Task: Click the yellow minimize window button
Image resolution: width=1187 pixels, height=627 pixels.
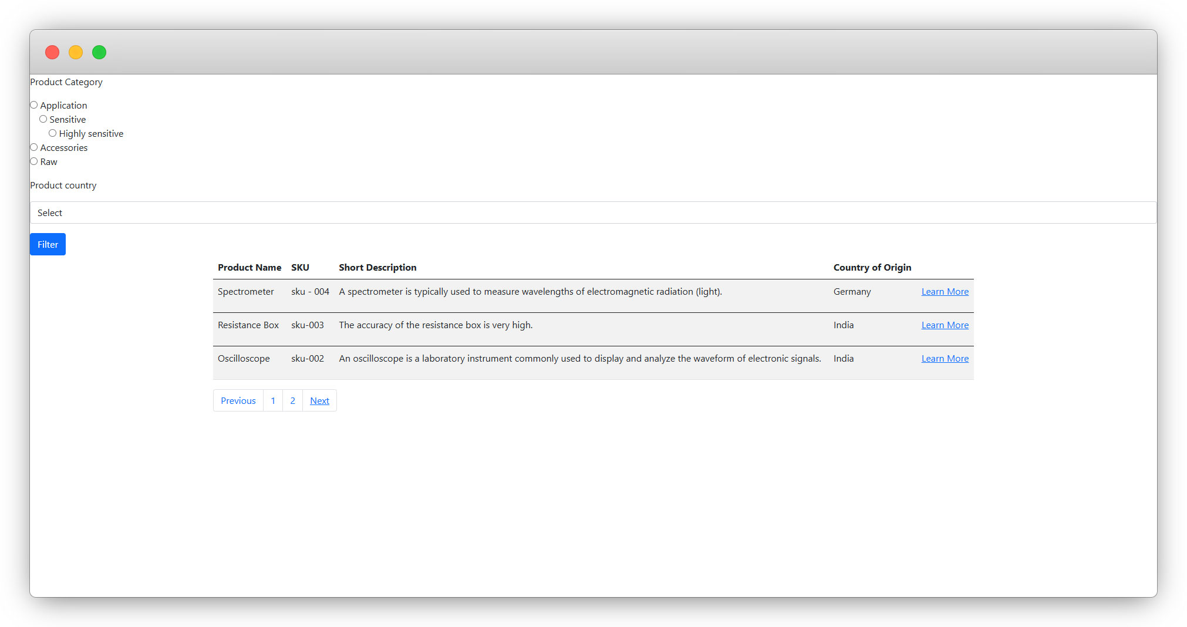Action: coord(76,52)
